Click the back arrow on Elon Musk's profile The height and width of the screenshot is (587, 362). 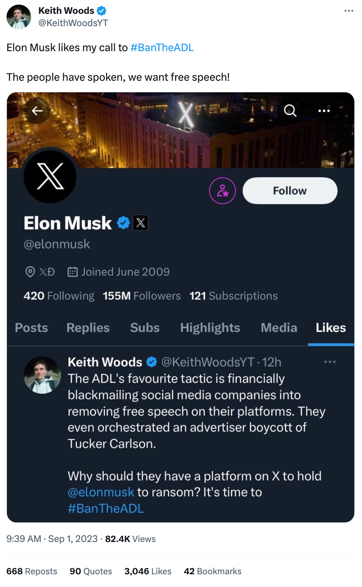[x=37, y=111]
